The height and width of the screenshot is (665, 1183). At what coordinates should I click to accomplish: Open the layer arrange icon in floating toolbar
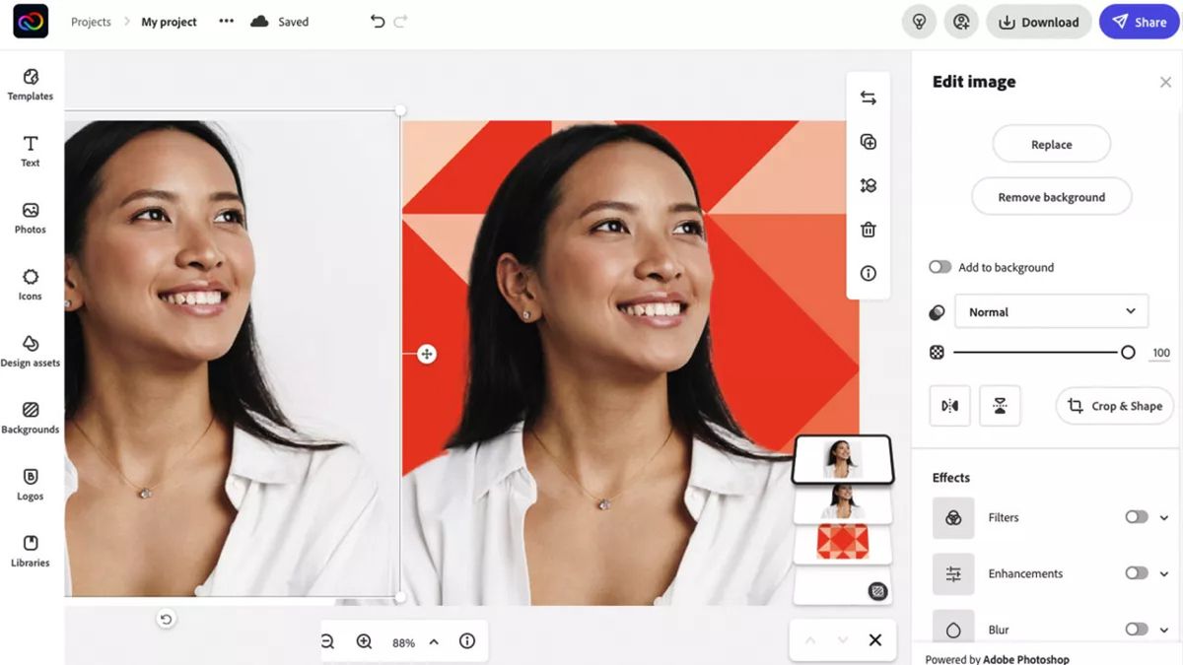[868, 185]
